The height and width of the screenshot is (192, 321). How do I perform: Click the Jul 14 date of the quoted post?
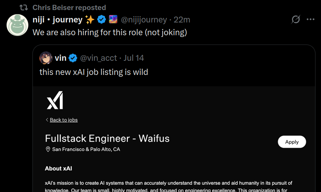134,58
